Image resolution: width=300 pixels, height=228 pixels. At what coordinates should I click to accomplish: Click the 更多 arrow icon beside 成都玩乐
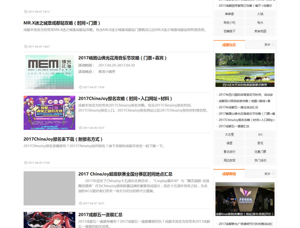pyautogui.click(x=273, y=44)
